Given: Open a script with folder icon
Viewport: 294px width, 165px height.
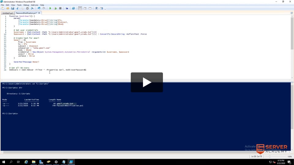Looking at the screenshot, I should [8, 8].
